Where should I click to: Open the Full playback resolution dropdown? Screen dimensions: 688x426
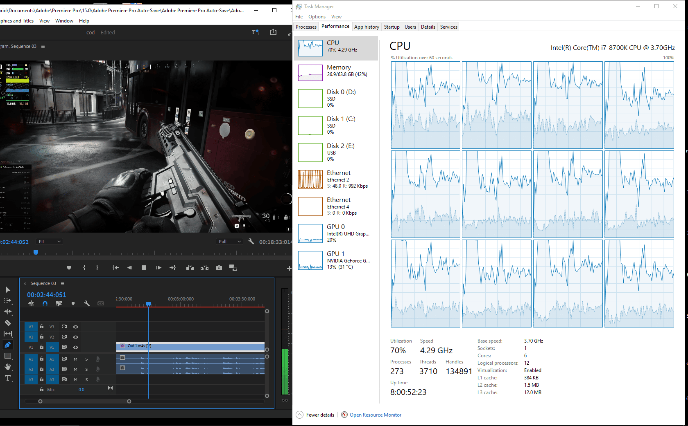click(229, 241)
